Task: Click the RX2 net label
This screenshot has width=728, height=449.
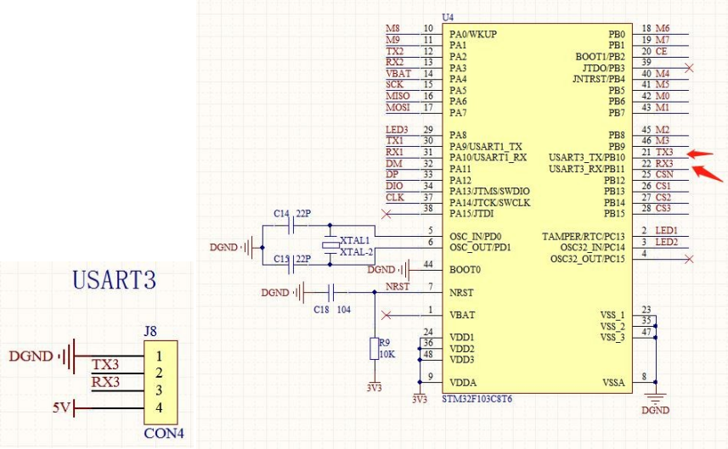Action: click(x=395, y=62)
